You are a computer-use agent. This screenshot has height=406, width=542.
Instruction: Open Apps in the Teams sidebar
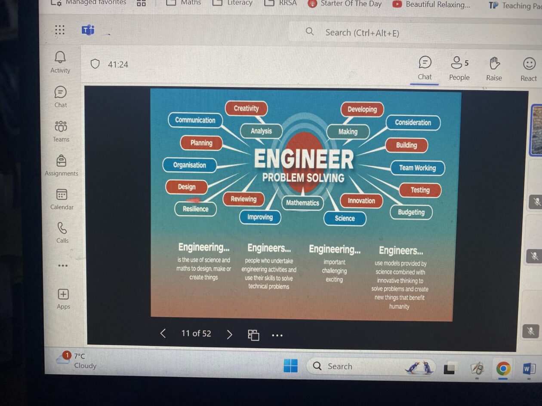(x=63, y=299)
